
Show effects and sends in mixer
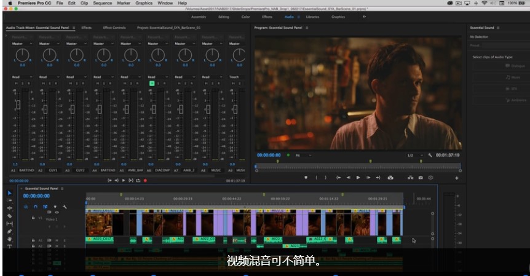click(6, 35)
